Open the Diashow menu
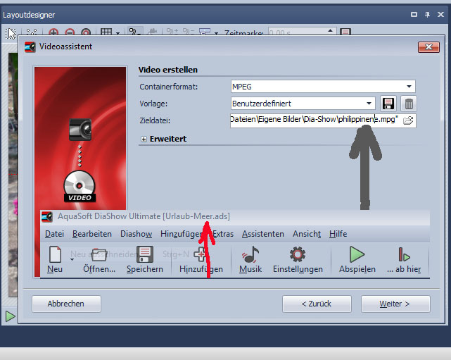The image size is (451, 360). pyautogui.click(x=136, y=234)
